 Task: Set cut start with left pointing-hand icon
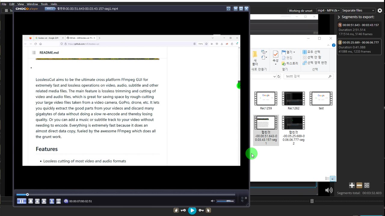[x=176, y=210]
